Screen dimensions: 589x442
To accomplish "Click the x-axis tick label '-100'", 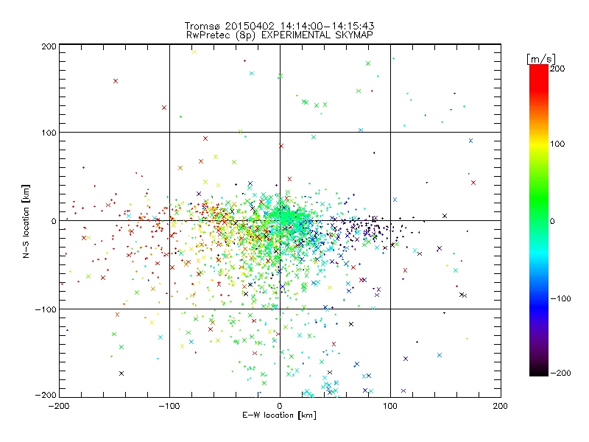I will point(169,406).
